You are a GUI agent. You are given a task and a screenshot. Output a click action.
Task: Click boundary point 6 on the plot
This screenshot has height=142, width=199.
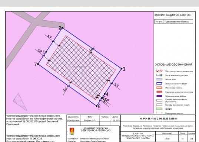coord(97,106)
